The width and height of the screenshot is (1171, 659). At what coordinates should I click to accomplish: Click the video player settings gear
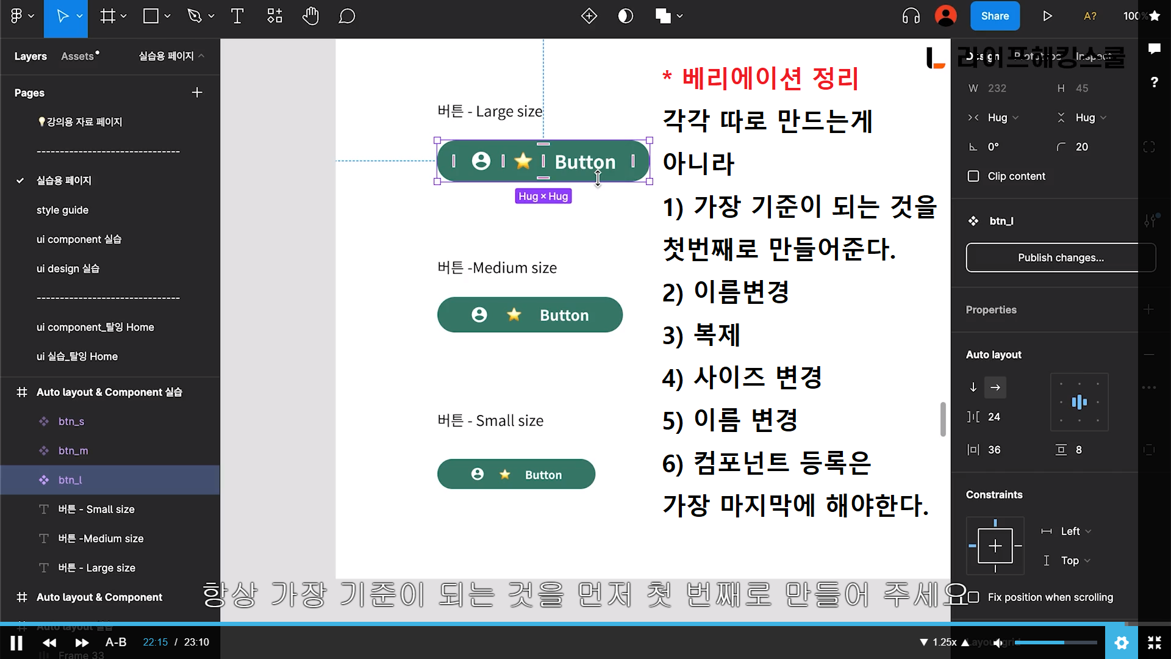click(1121, 643)
